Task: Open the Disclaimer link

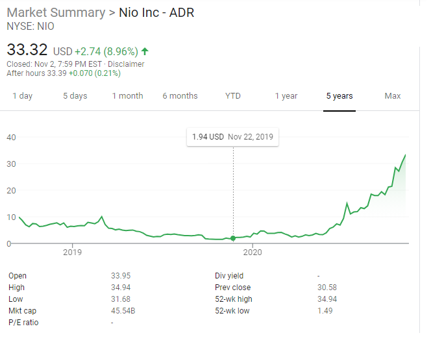Action: point(126,64)
